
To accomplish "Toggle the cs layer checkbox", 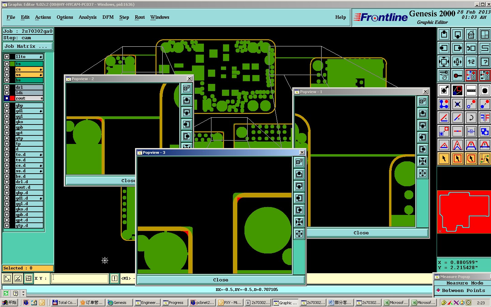I will [x=7, y=69].
